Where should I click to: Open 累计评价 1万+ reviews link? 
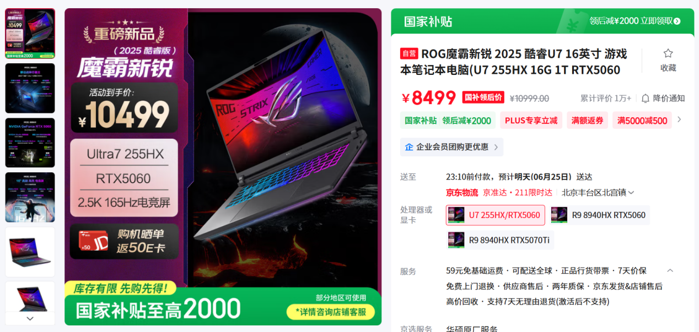pyautogui.click(x=605, y=98)
